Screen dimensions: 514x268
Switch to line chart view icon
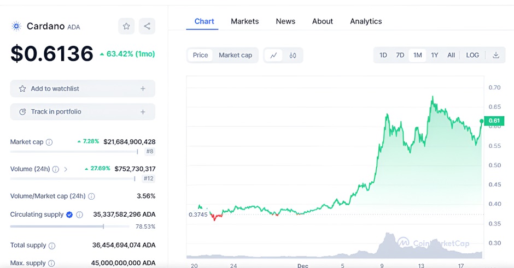273,55
